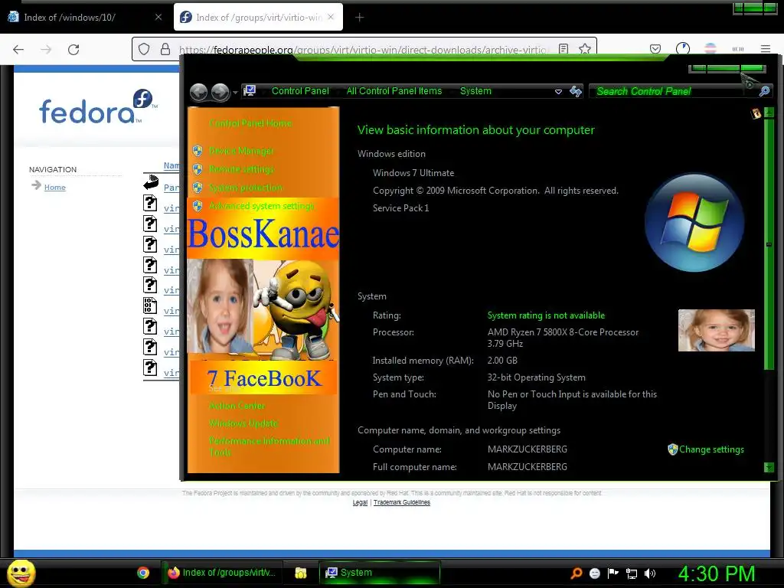
Task: Open Windows Update link in sidebar
Action: tap(243, 423)
